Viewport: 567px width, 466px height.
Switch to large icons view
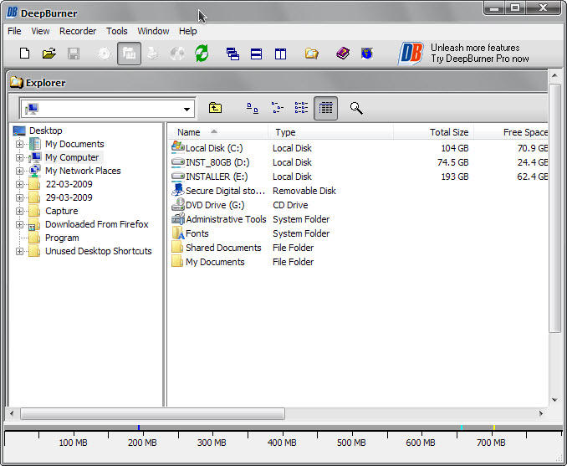point(253,108)
